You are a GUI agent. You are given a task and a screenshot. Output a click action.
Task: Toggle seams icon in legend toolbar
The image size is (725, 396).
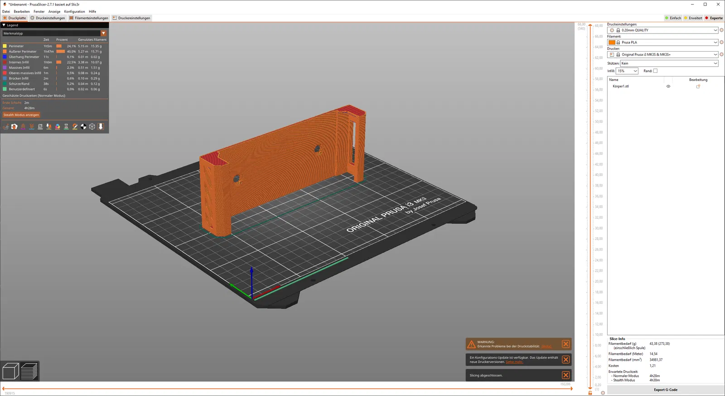pos(40,127)
